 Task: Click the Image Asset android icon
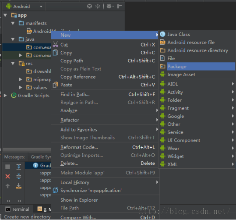tap(162, 75)
